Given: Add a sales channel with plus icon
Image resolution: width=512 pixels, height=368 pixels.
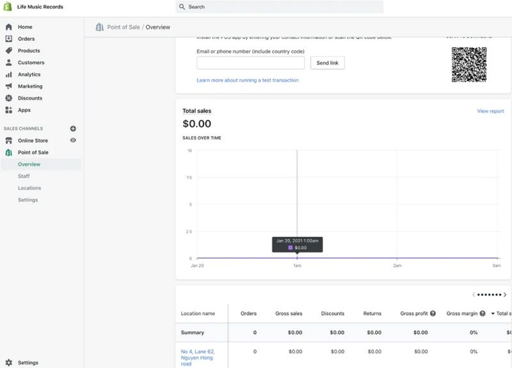Looking at the screenshot, I should (x=73, y=129).
